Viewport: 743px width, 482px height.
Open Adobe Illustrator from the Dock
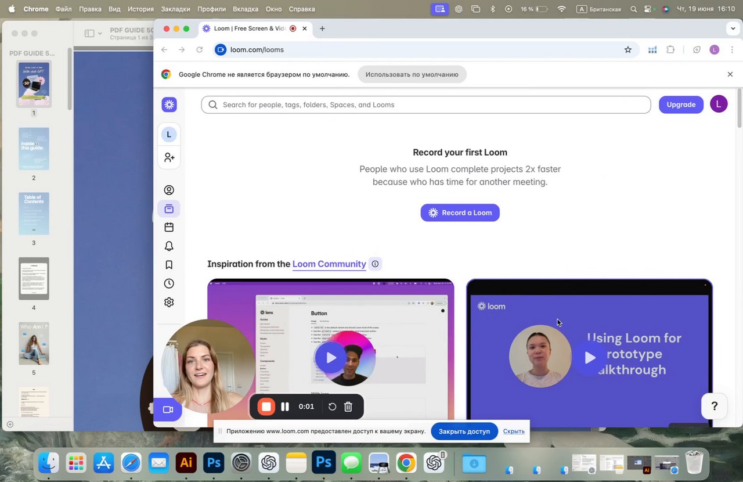coord(186,463)
